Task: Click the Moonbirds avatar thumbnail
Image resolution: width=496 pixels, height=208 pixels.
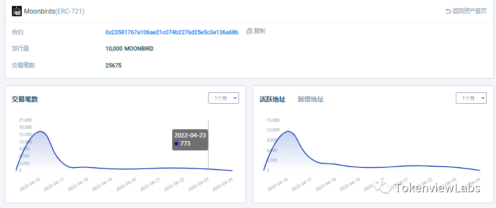Action: (x=17, y=11)
